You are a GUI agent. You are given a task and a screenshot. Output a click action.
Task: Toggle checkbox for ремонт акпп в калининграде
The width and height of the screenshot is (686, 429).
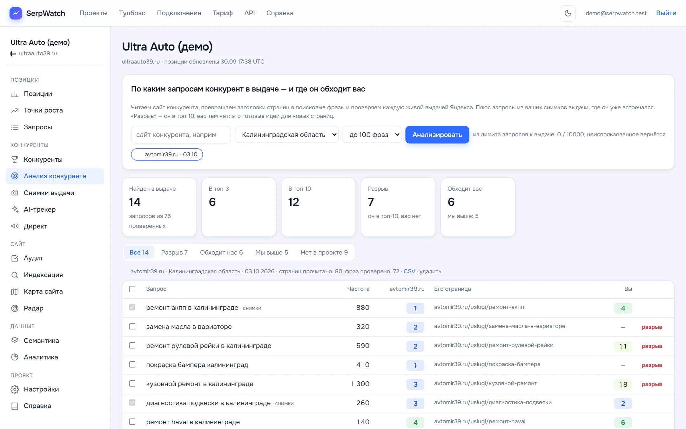(x=132, y=307)
